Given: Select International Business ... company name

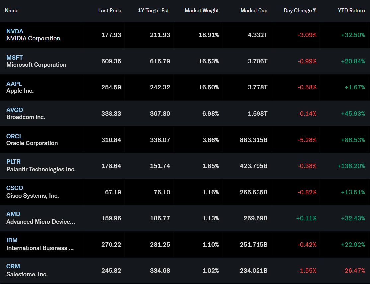Looking at the screenshot, I should [40, 248].
